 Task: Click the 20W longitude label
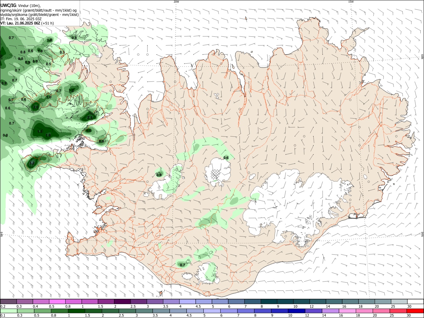[176, 2]
